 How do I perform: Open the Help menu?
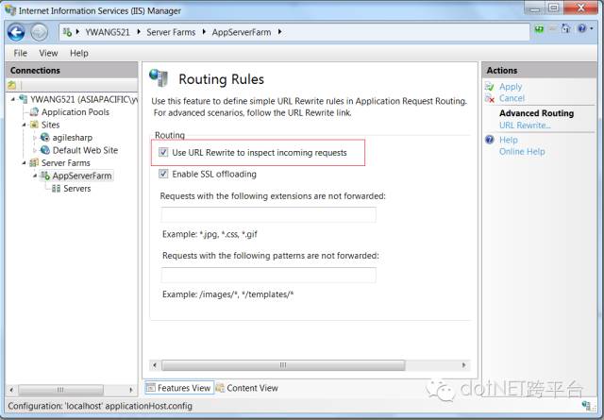tap(79, 53)
